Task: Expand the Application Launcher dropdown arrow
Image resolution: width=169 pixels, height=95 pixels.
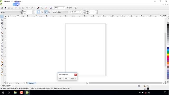Action: click(48, 8)
